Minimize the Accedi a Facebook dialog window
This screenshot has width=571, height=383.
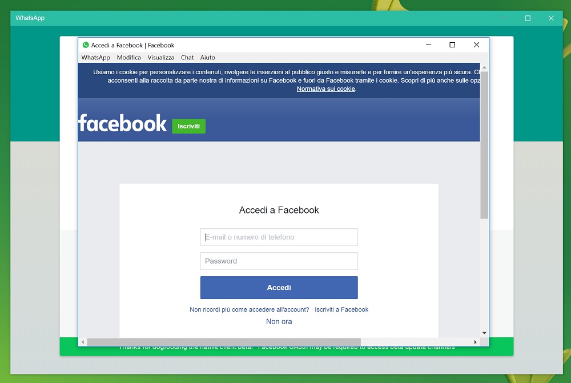click(429, 45)
